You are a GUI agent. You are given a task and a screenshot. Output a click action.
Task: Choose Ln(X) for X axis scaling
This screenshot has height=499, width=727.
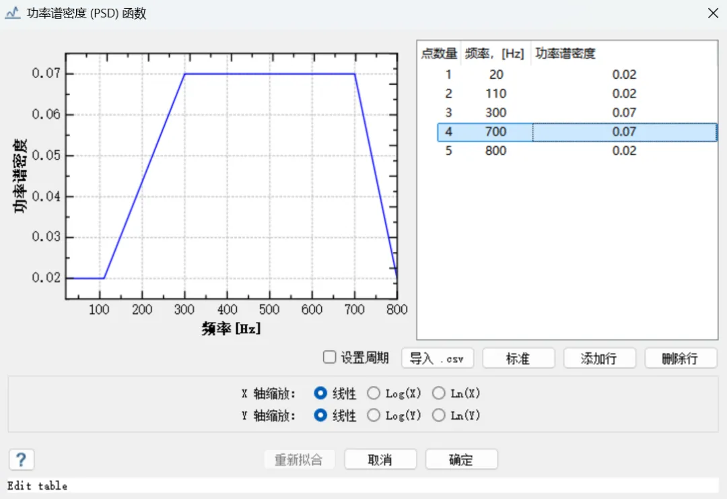click(x=439, y=393)
